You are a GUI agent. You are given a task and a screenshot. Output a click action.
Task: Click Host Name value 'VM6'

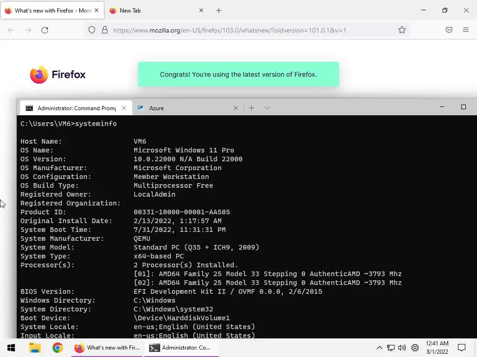click(140, 141)
